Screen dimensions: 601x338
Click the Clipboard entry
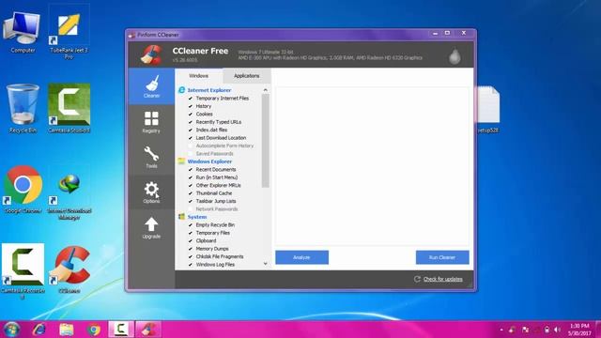pos(206,240)
